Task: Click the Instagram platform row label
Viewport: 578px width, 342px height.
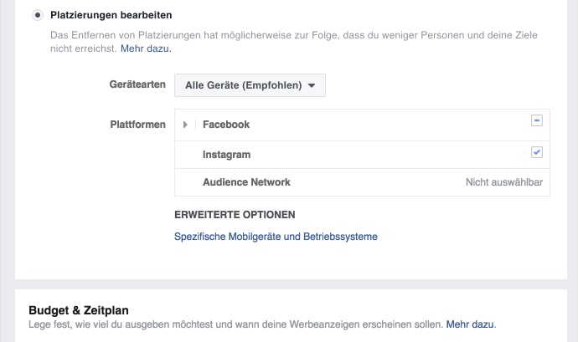Action: [x=226, y=155]
